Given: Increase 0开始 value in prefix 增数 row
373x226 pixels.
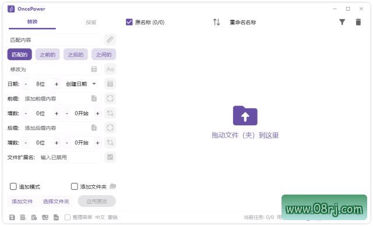Looking at the screenshot, I should (97, 114).
